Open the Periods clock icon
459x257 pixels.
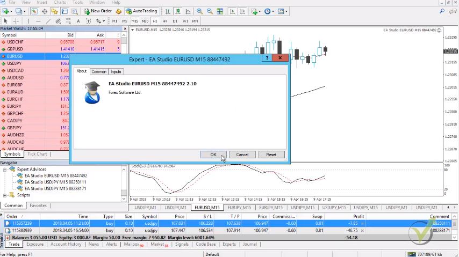click(x=267, y=11)
